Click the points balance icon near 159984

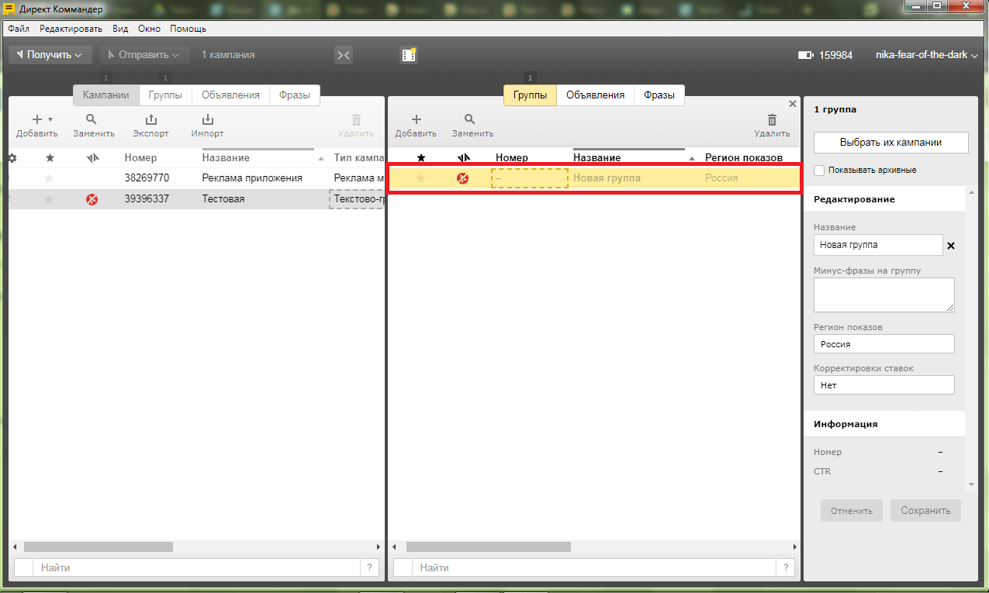805,55
